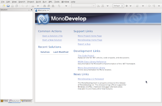Expand overflow arrow after the Cut icon
The width and height of the screenshot is (162, 106).
point(38,6)
